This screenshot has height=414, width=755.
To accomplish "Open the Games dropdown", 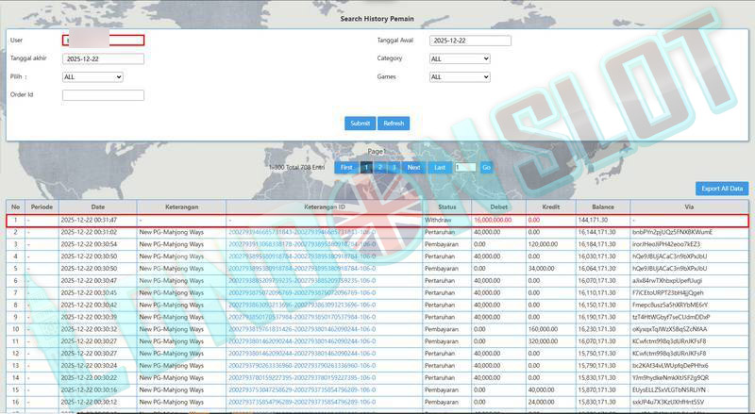I will click(460, 77).
